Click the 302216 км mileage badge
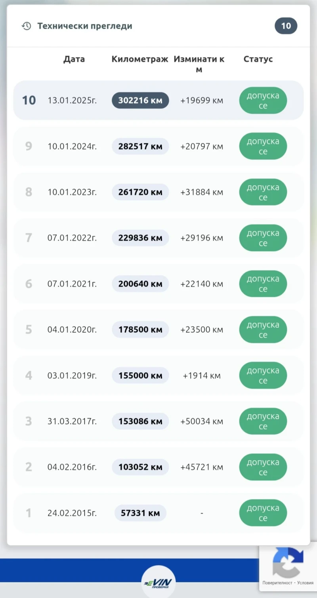This screenshot has height=598, width=317. click(140, 101)
